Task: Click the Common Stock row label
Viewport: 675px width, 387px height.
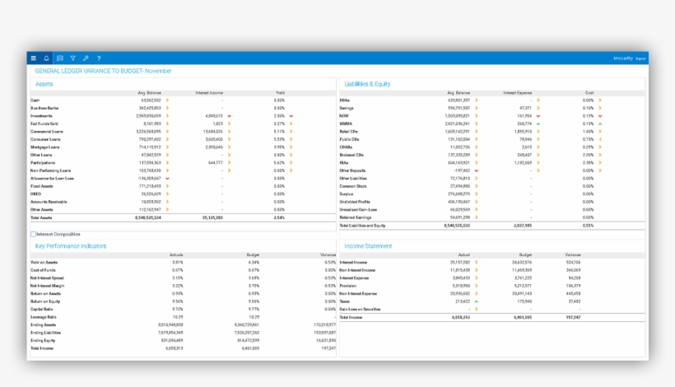Action: point(353,186)
